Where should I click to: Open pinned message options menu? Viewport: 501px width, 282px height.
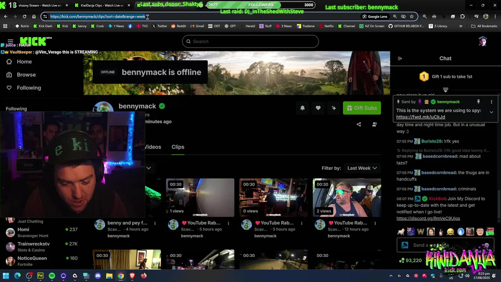coord(492,102)
